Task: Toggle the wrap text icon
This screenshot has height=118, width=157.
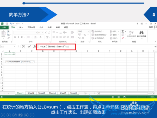Action: pyautogui.click(x=73, y=33)
